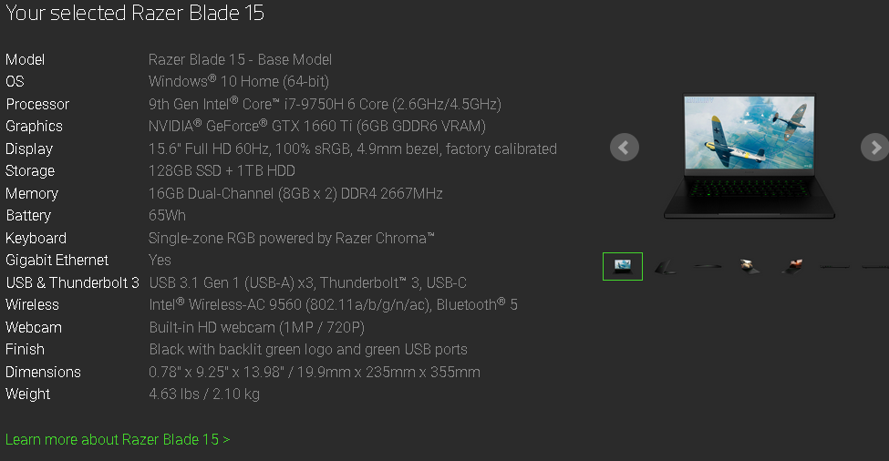Viewport: 889px width, 461px height.
Task: Click the "Your selected Razer Blade 15" heading
Action: [x=136, y=14]
